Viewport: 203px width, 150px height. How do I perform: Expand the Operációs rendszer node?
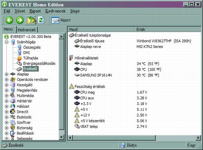click(x=6, y=79)
